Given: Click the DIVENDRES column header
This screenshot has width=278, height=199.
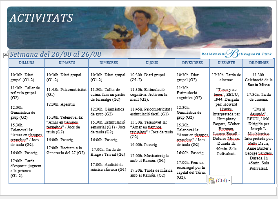Looking at the screenshot, I should coord(192,63).
